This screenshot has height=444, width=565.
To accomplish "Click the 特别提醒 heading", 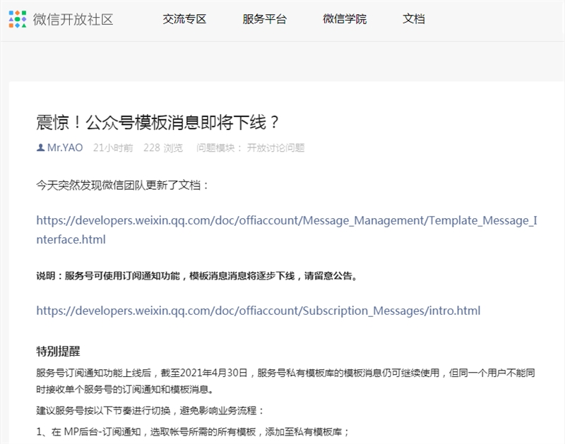I will (58, 351).
